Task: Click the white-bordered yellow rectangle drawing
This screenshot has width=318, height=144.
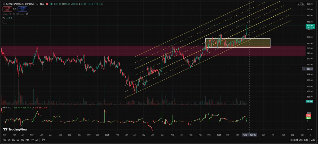Action: 238,43
